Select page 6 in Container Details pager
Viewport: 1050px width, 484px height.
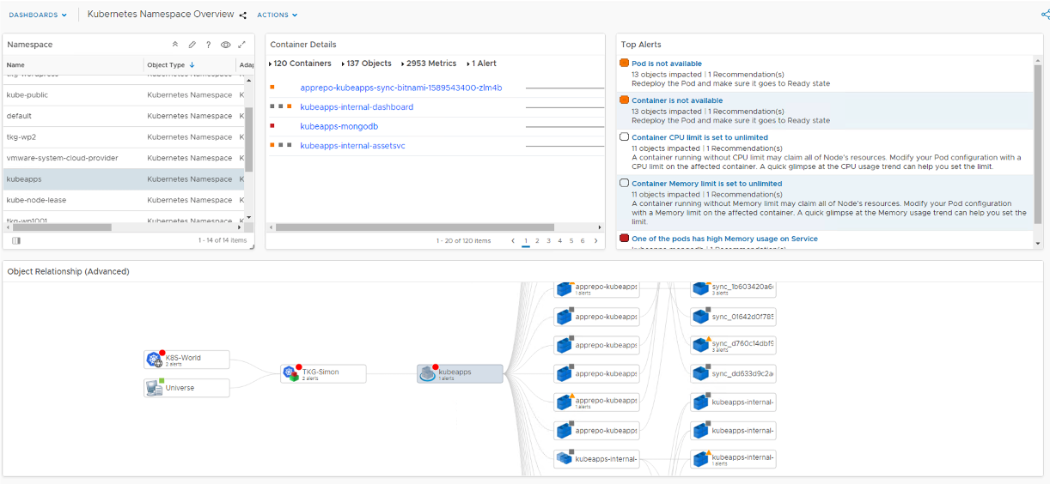tap(582, 241)
